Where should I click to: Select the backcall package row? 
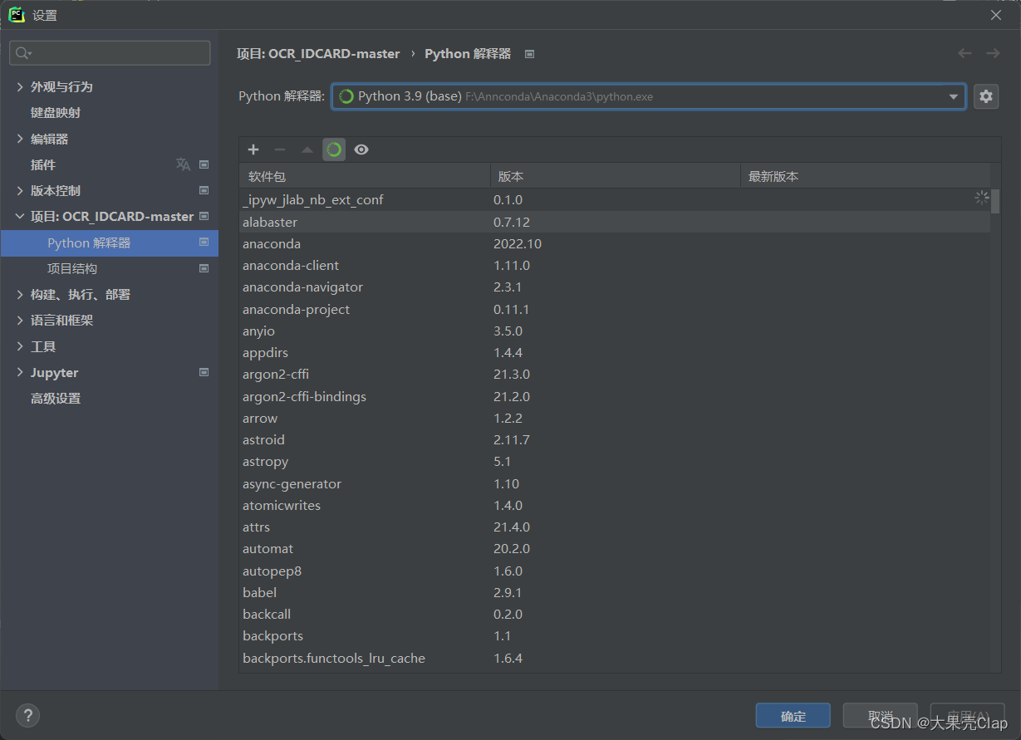point(615,614)
